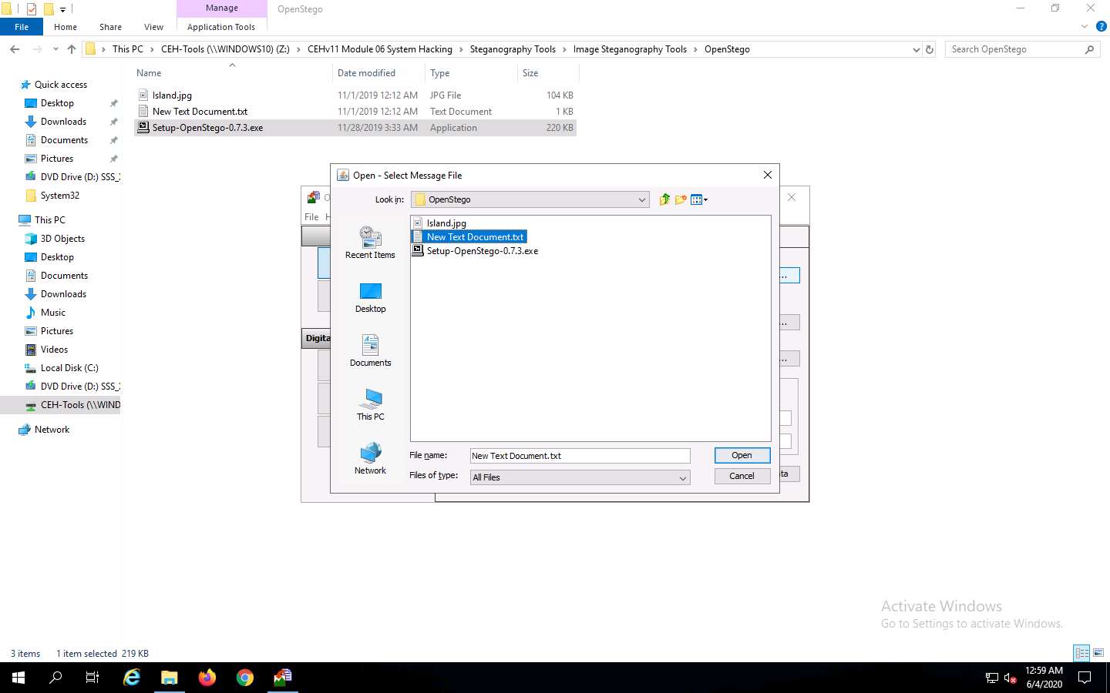Screen dimensions: 1110x693
Task: Click Steganography Tools in address breadcrumb
Action: tap(513, 49)
